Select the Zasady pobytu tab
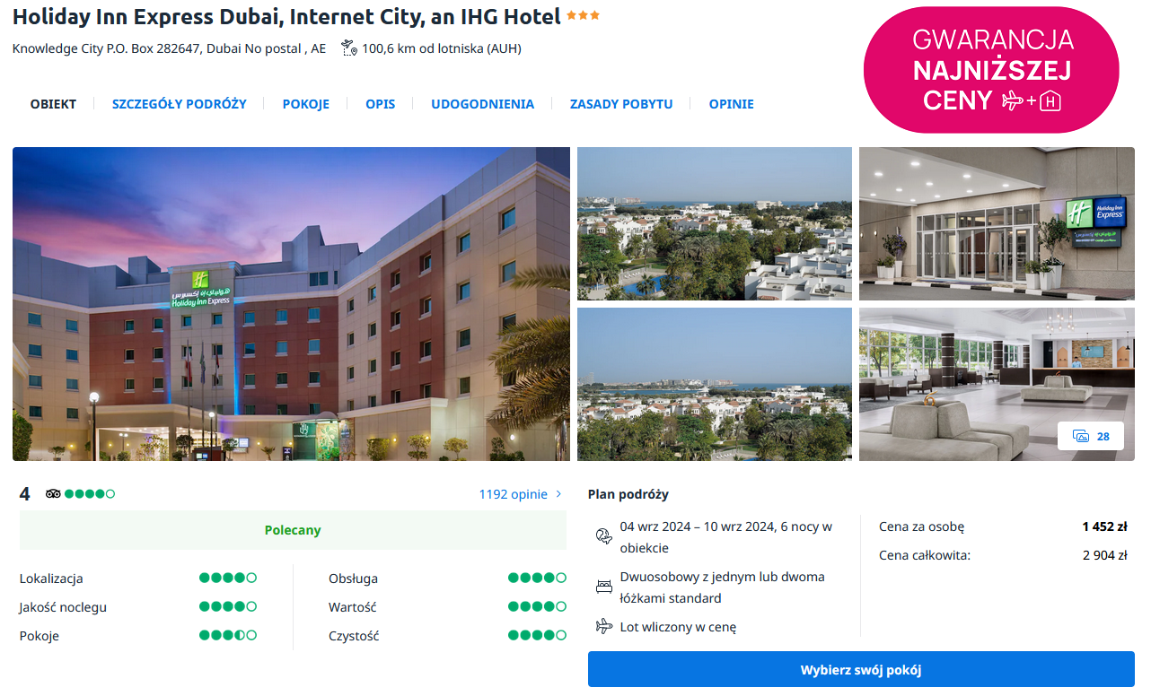1151x696 pixels. 621,104
